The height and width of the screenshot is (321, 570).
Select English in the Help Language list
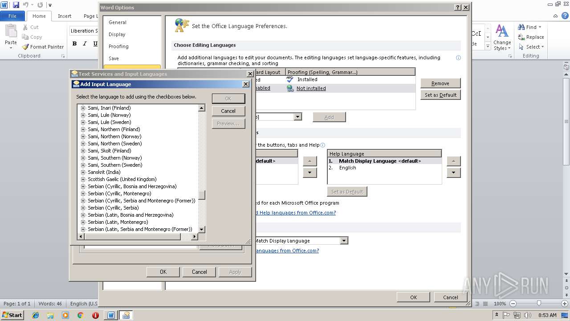pos(347,168)
